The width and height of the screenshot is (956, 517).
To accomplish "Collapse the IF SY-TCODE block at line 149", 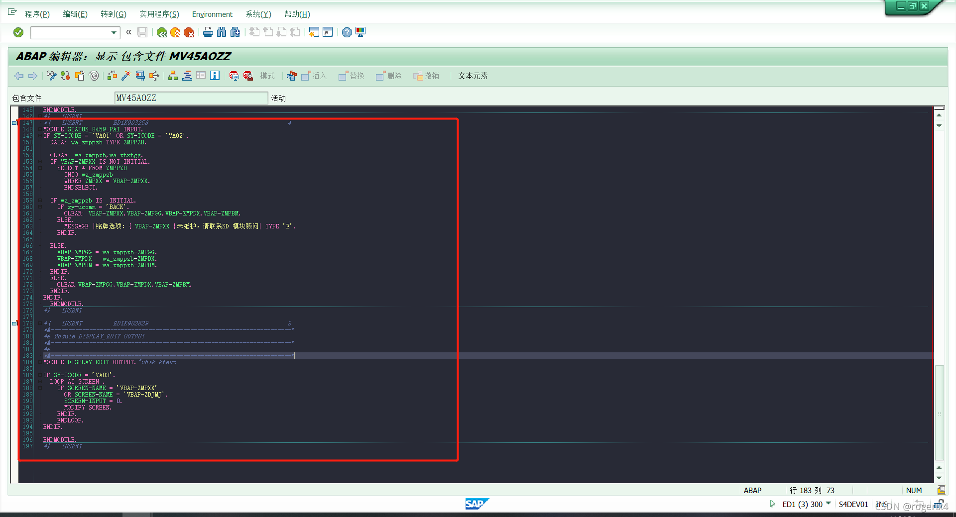I will [40, 136].
